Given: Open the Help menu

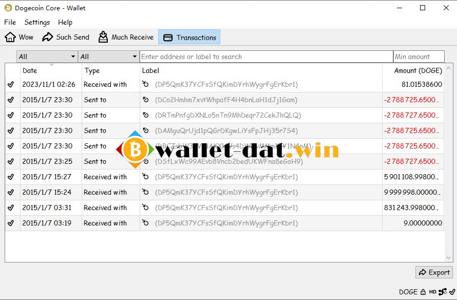Looking at the screenshot, I should [65, 22].
